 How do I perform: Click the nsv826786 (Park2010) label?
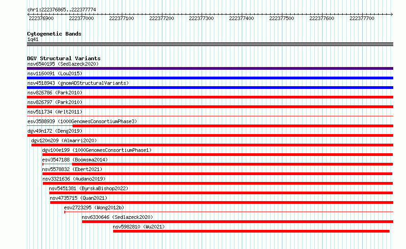55,93
